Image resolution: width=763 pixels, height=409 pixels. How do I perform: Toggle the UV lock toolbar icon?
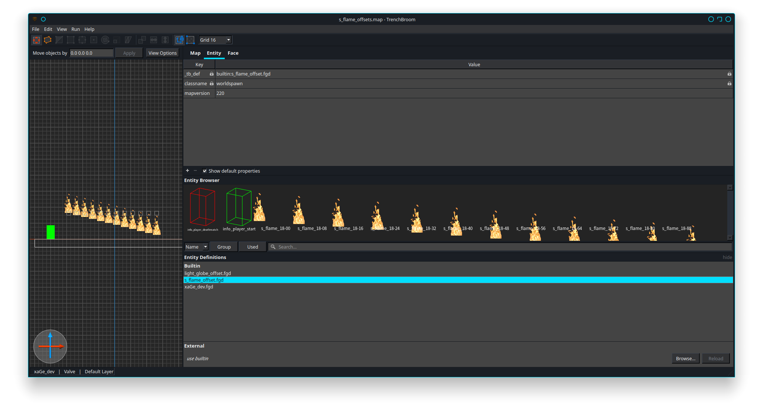click(190, 40)
